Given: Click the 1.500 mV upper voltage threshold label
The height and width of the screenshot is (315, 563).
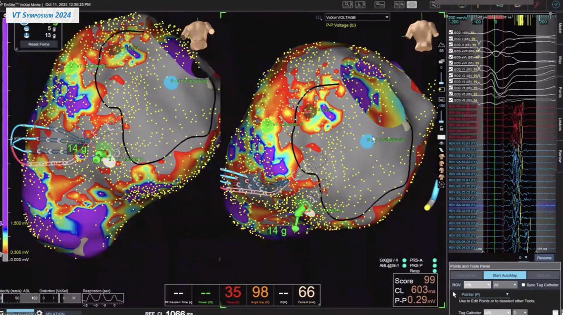Looking at the screenshot, I should [x=19, y=224].
